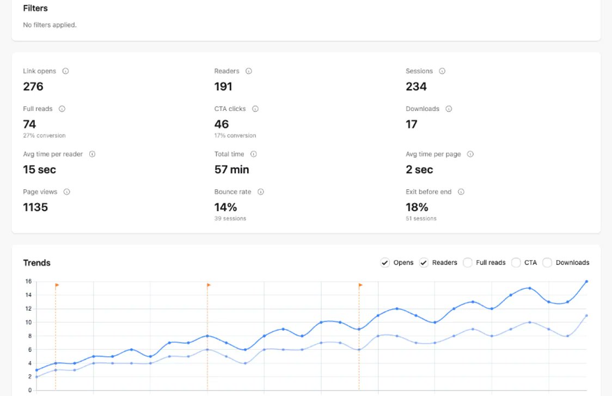Click the info icon next to Readers metric
The image size is (612, 396).
pos(249,71)
